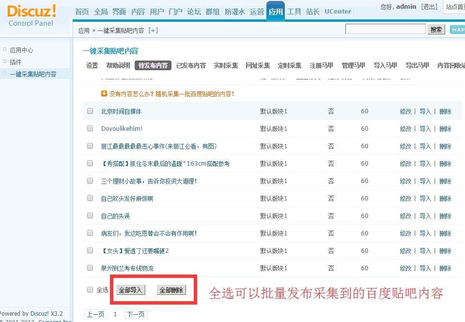Open the 首页 top menu
Image resolution: width=465 pixels, height=322 pixels.
[x=82, y=12]
